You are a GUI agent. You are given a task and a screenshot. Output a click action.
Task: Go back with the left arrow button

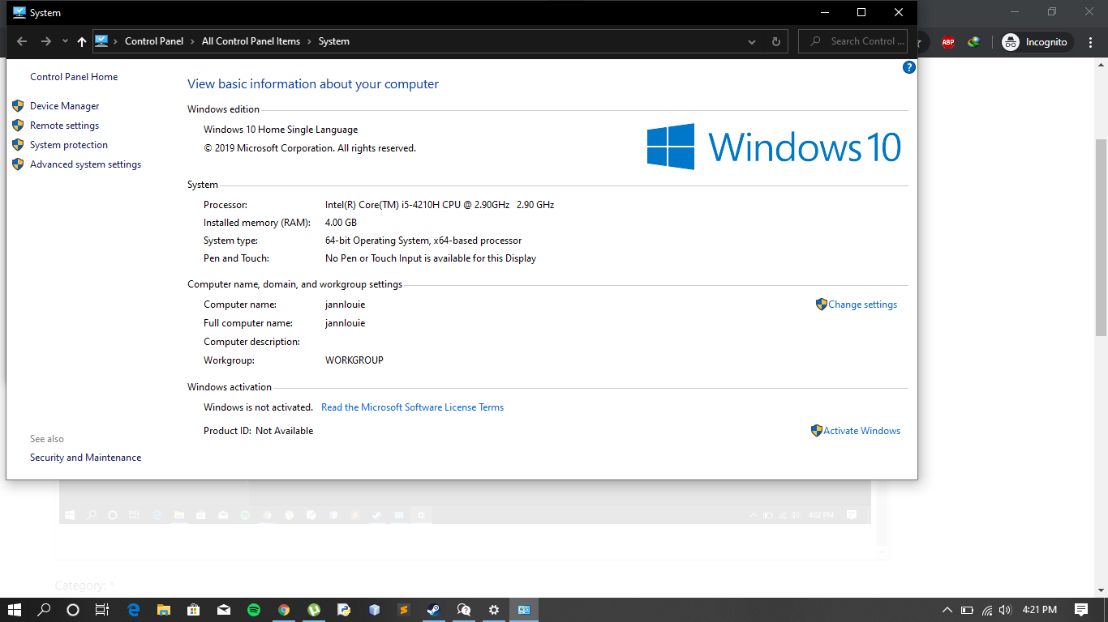coord(22,41)
